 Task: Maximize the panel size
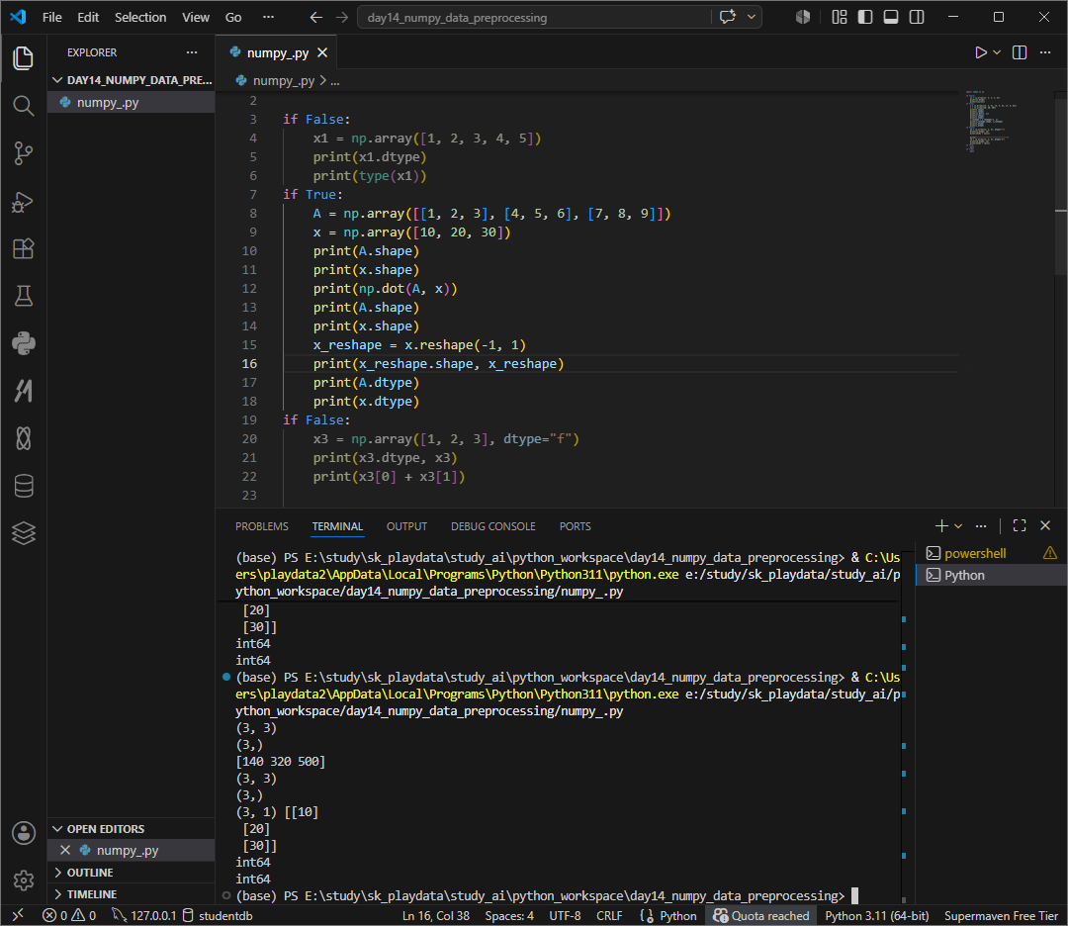click(1020, 525)
